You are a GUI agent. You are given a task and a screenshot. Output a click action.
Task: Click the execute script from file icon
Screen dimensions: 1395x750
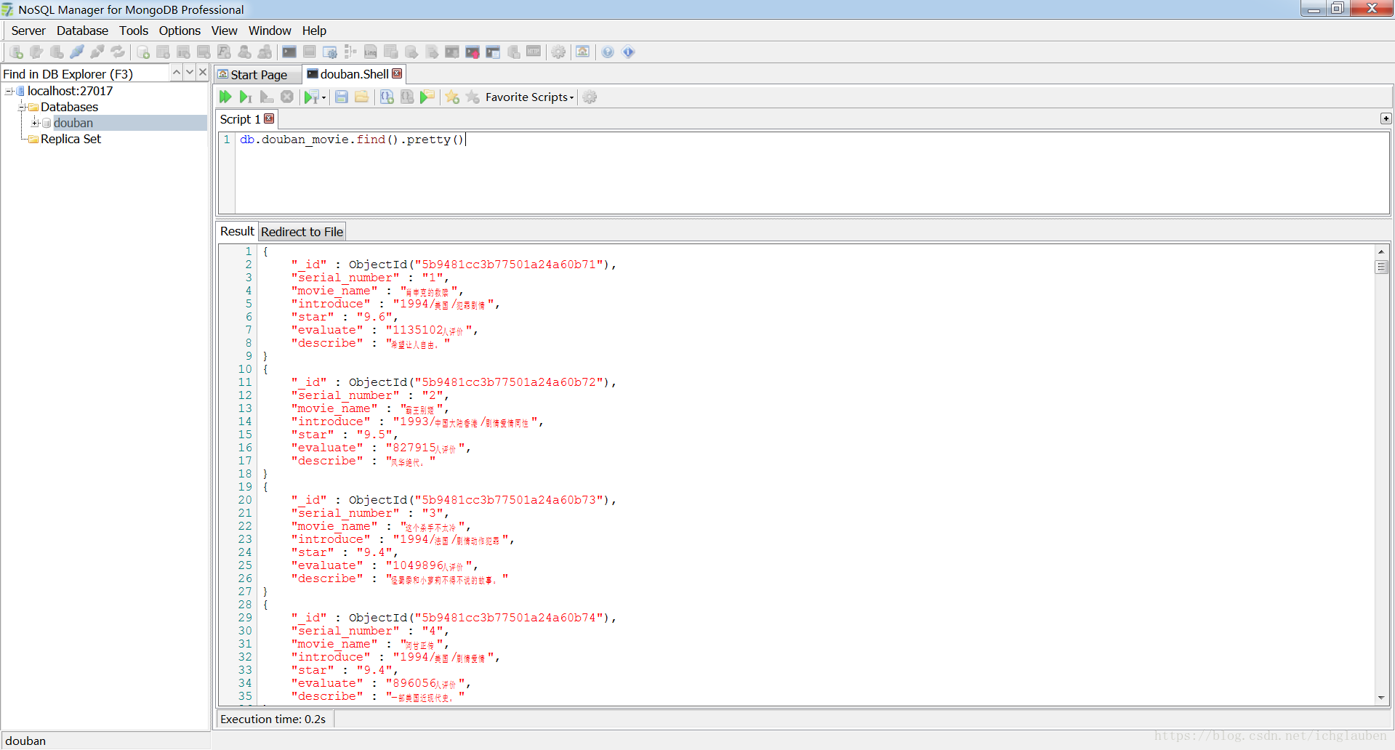[x=427, y=97]
